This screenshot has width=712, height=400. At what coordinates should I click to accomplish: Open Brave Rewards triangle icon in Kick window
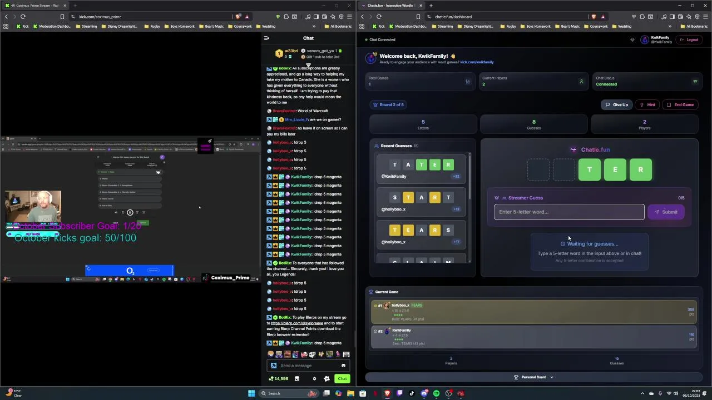pyautogui.click(x=247, y=17)
